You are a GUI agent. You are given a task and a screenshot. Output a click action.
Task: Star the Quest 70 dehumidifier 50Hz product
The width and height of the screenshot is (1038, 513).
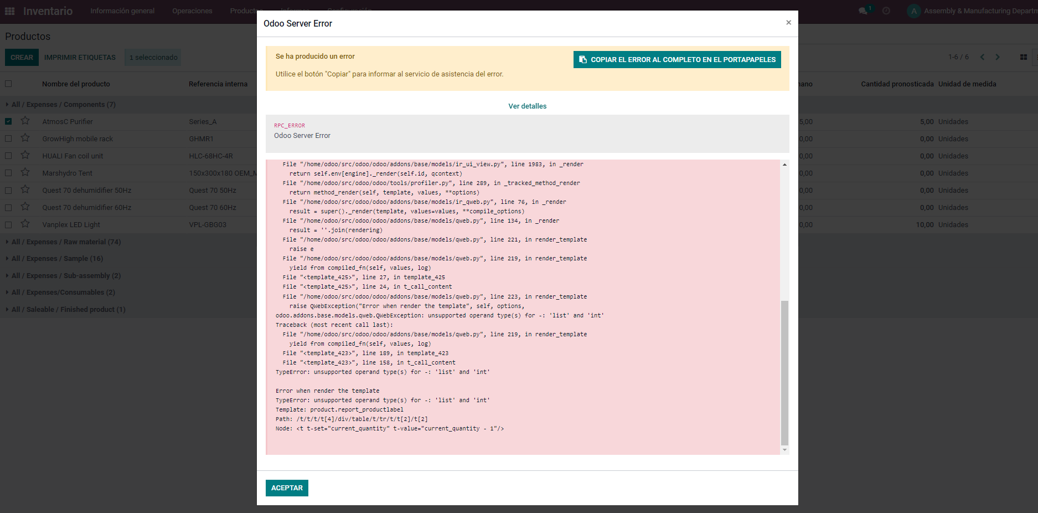[x=25, y=189]
